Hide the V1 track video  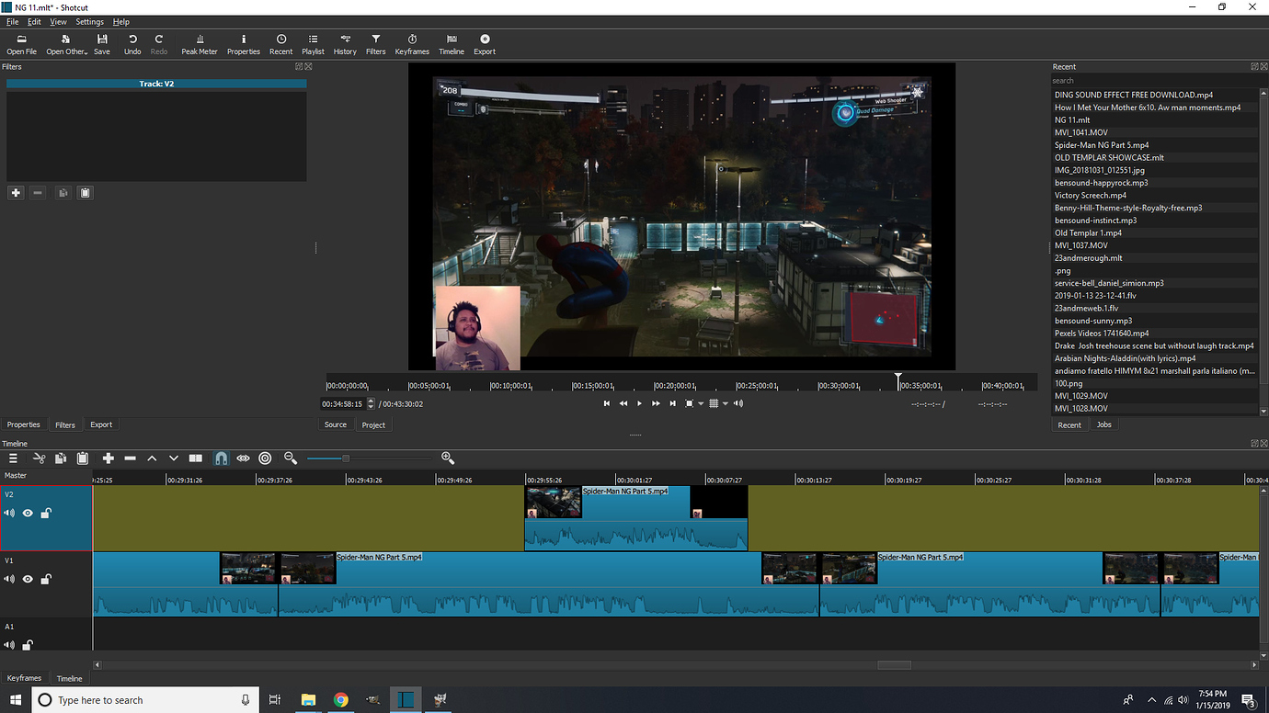pos(28,579)
